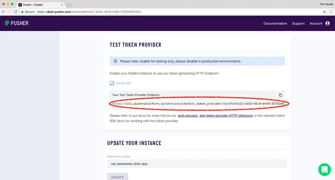
Task: Open test token provider HTTP reference link
Action: (226, 116)
